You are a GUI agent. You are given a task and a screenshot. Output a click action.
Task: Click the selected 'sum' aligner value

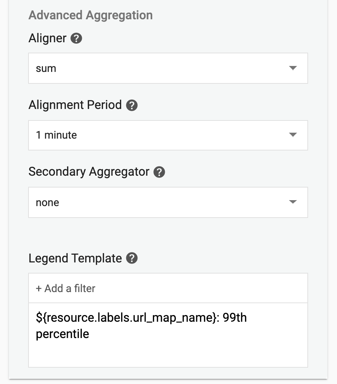(46, 69)
